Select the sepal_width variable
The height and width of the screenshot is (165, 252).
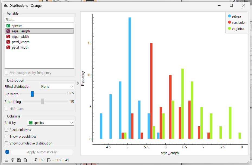(x=39, y=37)
